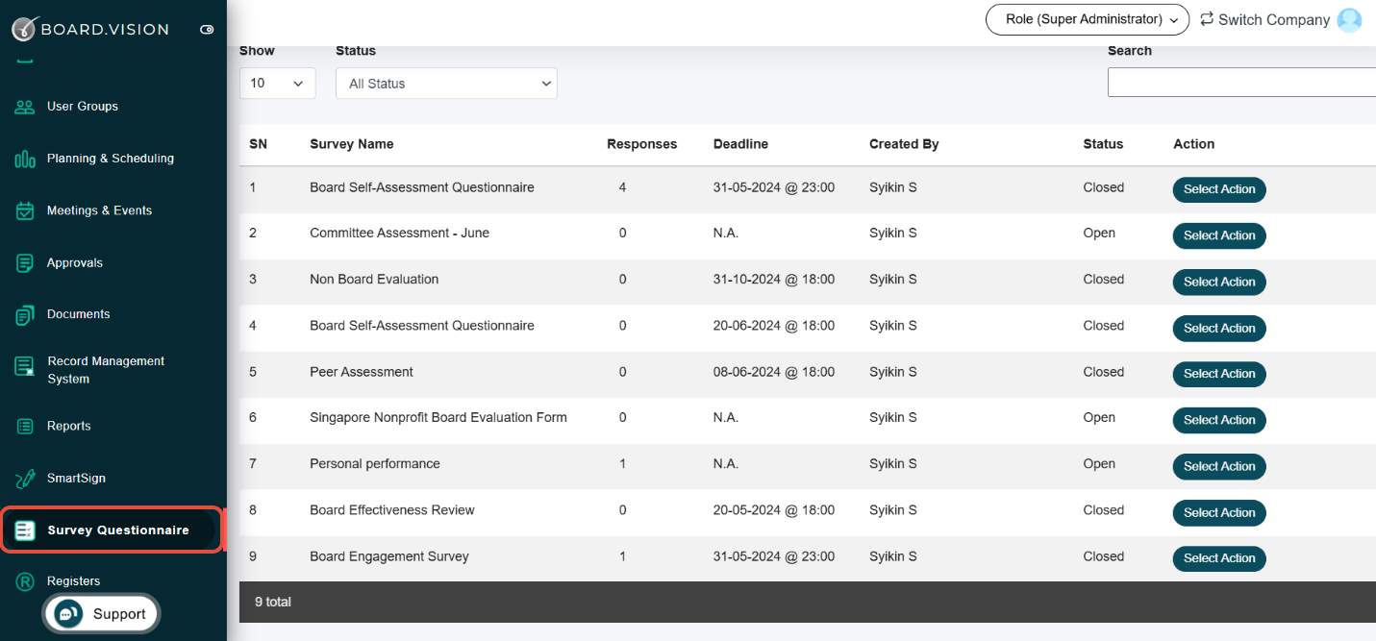
Task: Select Action for Committee Assessment - June
Action: 1219,235
